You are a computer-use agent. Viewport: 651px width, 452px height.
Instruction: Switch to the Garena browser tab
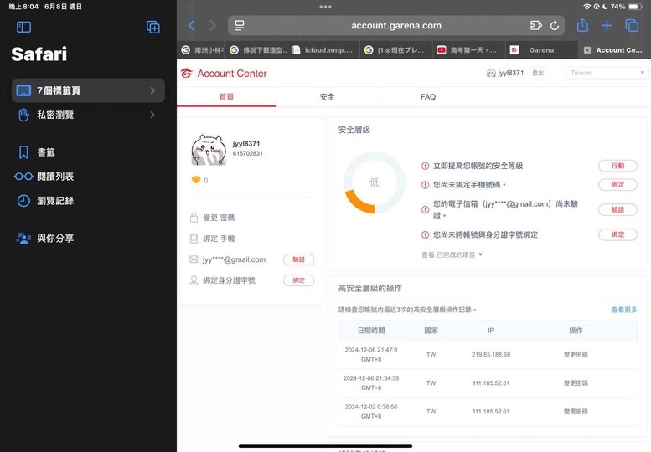541,50
